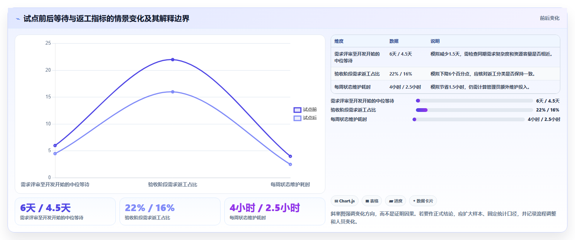
Task: Click x-axis label 每周状态维护耗时
Action: point(290,185)
